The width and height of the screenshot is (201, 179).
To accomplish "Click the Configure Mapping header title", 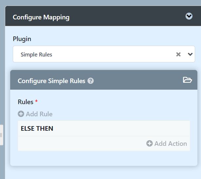I will pyautogui.click(x=41, y=17).
